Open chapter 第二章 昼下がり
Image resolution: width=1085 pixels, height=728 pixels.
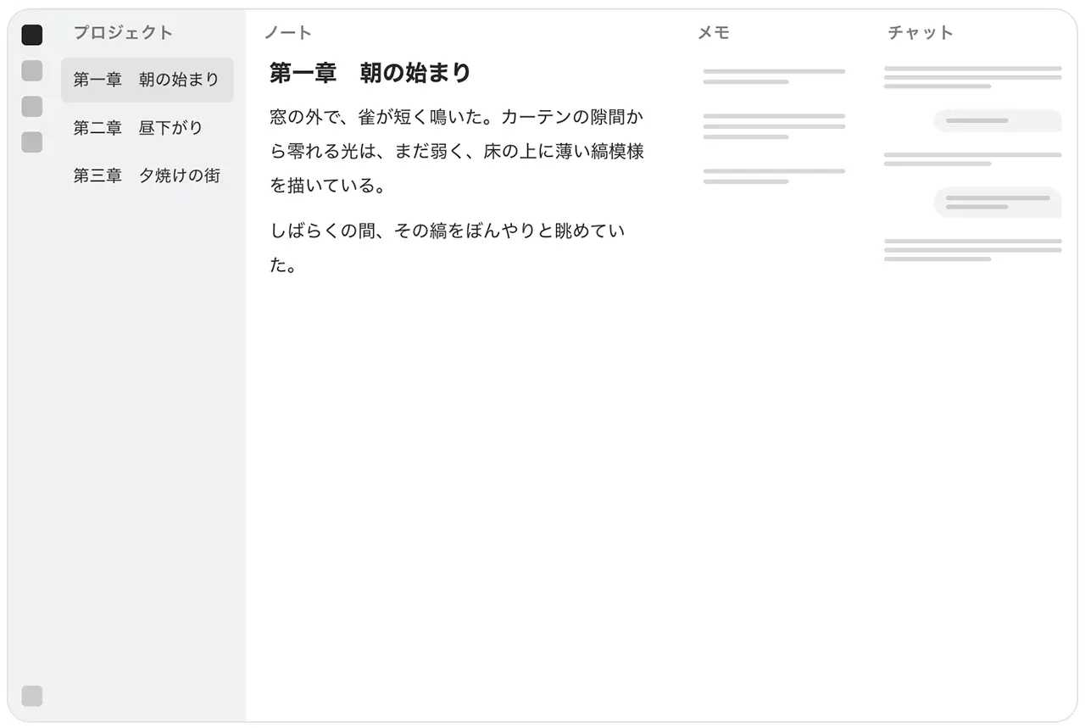coord(147,128)
